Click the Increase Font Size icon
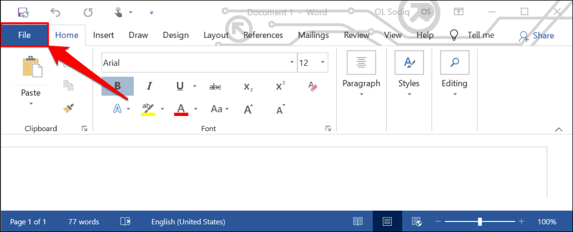This screenshot has width=573, height=232. click(248, 109)
